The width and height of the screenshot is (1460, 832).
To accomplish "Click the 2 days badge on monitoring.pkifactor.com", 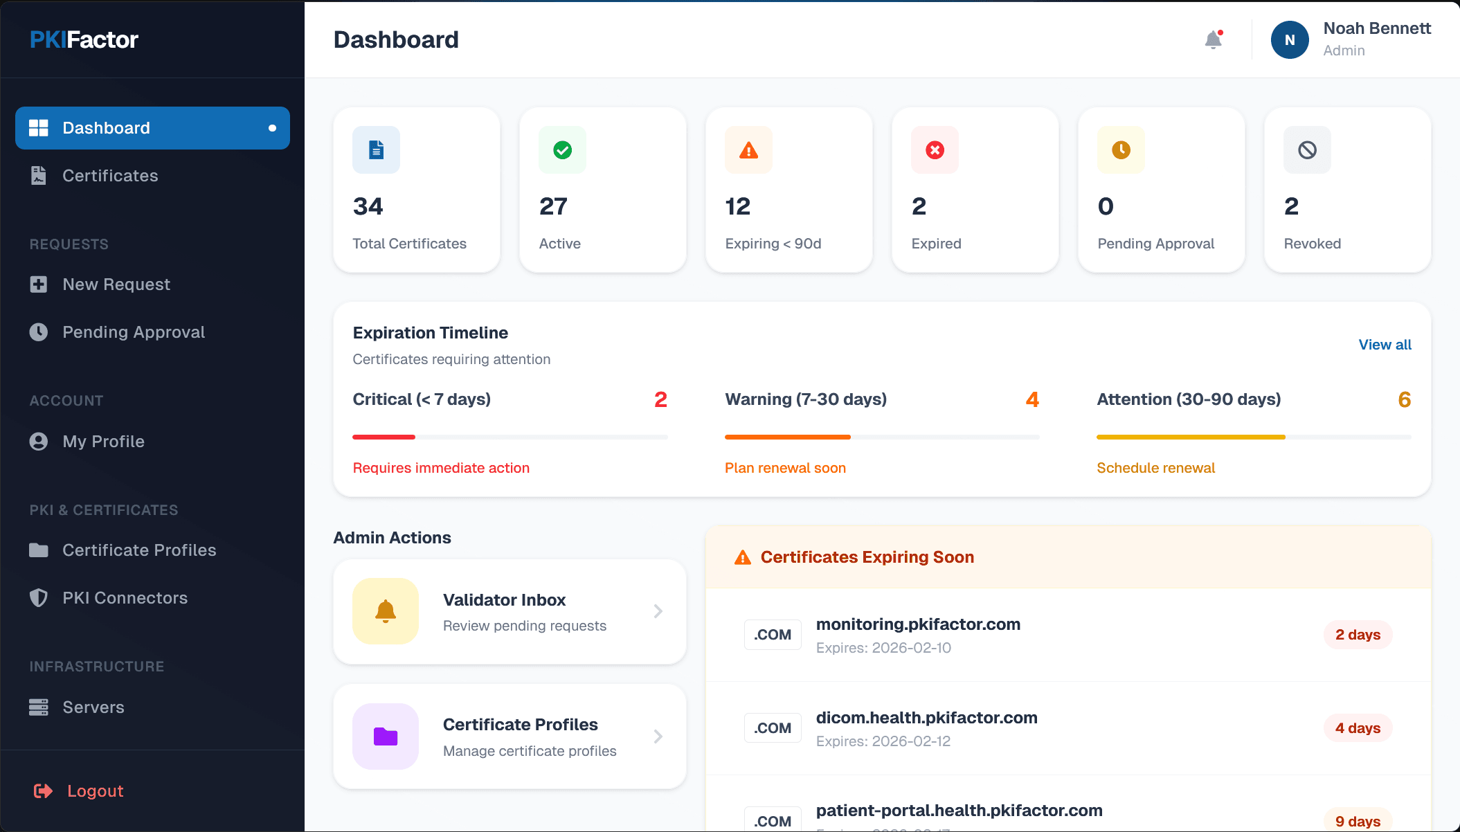I will pyautogui.click(x=1356, y=634).
